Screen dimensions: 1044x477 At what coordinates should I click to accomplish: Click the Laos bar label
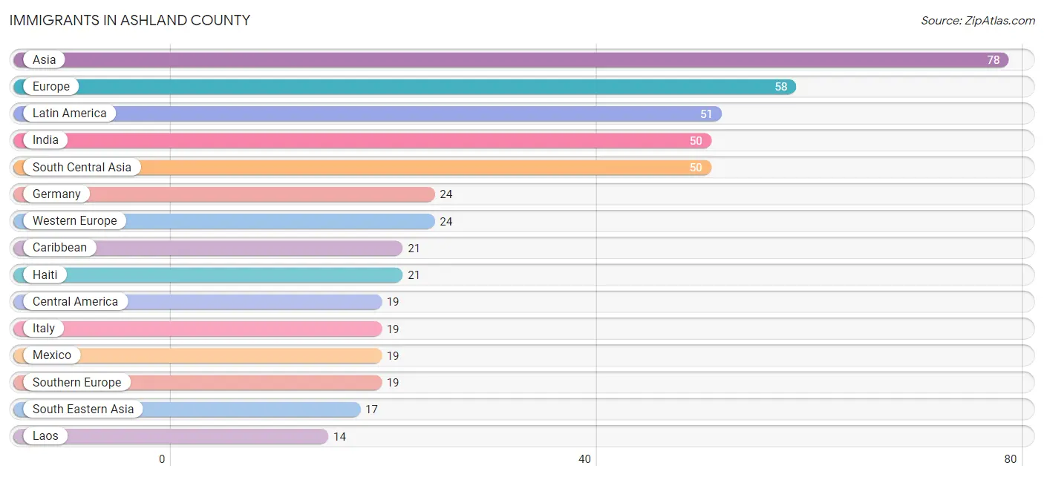click(x=45, y=435)
